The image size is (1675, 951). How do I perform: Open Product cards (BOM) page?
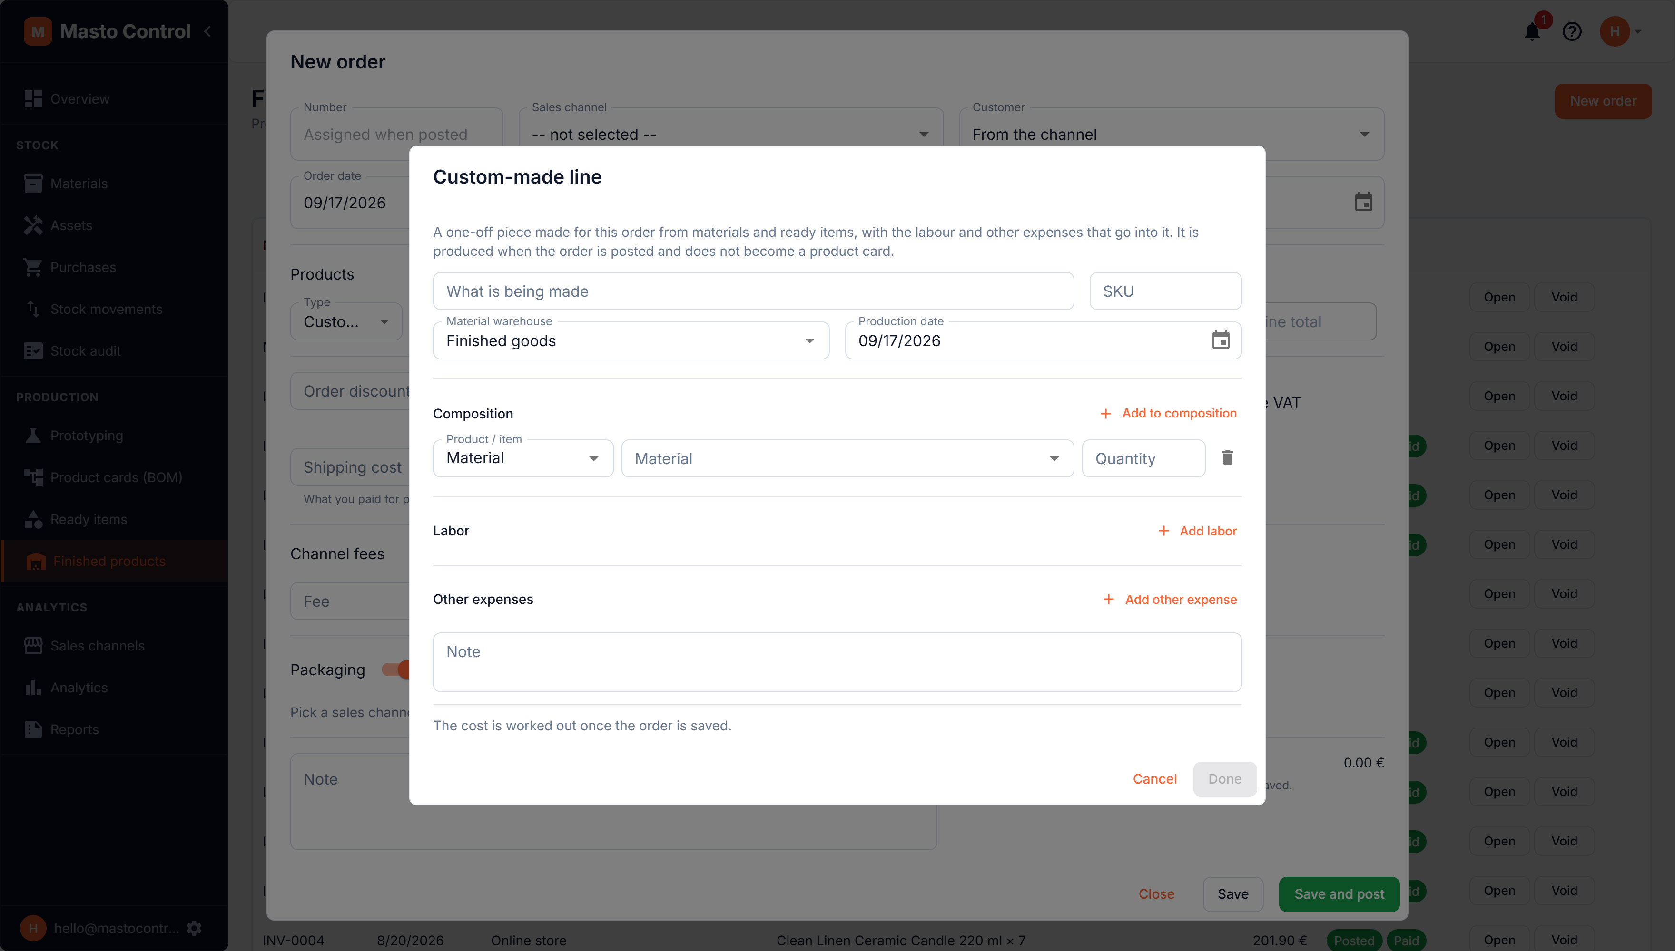114,477
